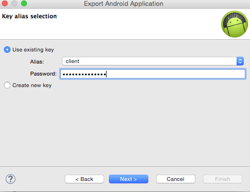Click the grey minimize window button
Screen dimensions: 250x192
pos(14,3)
